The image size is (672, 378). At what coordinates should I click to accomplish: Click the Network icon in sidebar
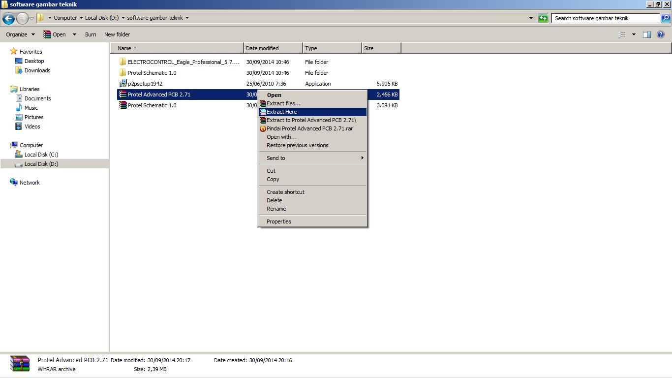coord(14,183)
